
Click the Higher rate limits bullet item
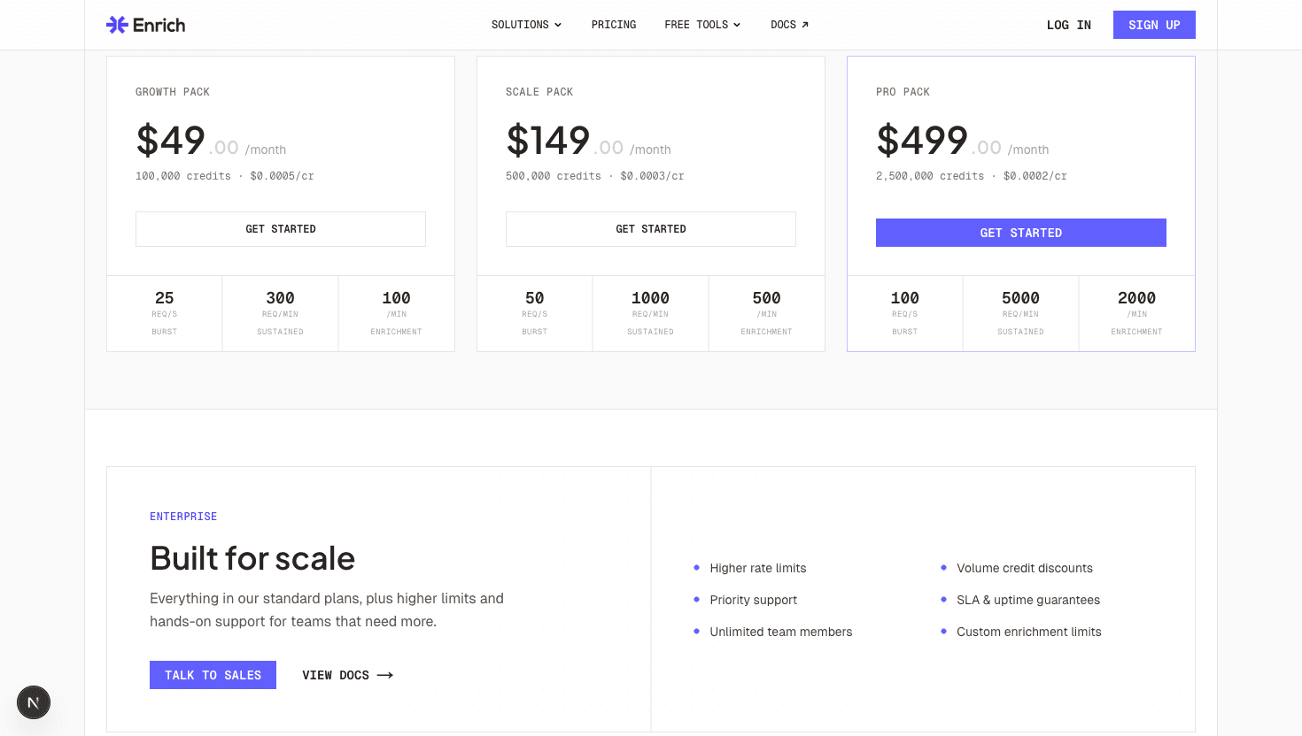click(x=757, y=568)
